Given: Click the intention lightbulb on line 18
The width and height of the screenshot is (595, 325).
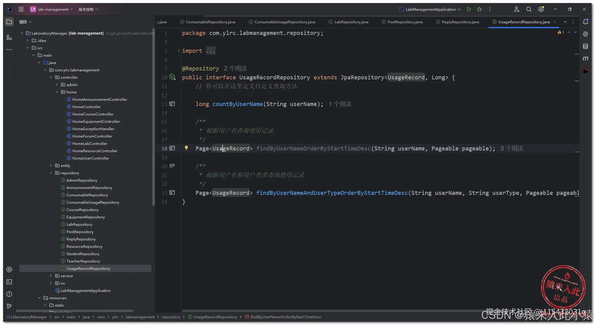Looking at the screenshot, I should pos(186,148).
